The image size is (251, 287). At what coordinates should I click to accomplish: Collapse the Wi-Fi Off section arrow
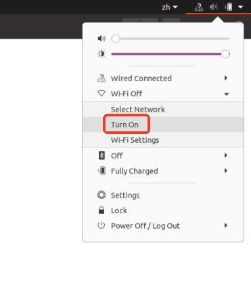(x=227, y=94)
